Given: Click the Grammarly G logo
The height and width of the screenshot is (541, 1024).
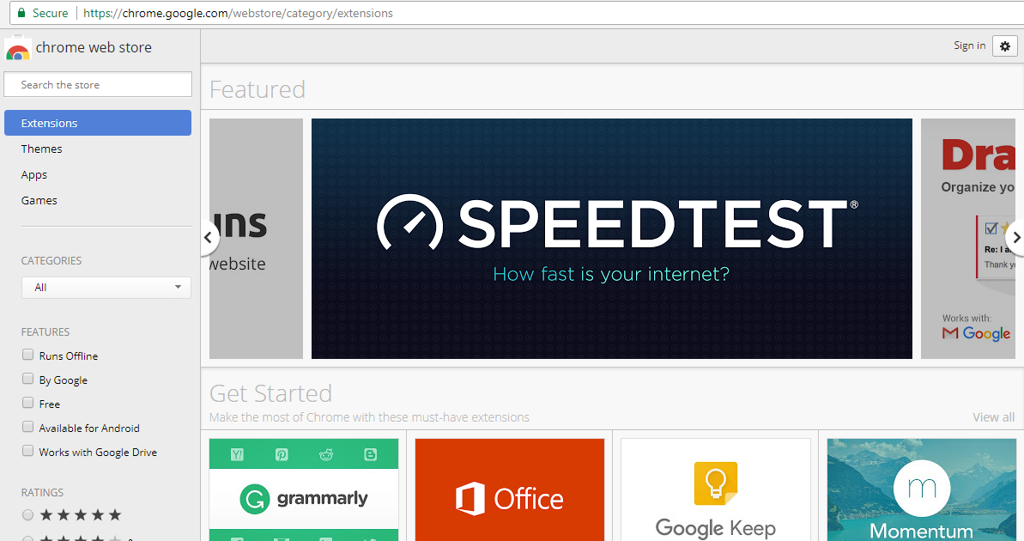Looking at the screenshot, I should pyautogui.click(x=255, y=499).
